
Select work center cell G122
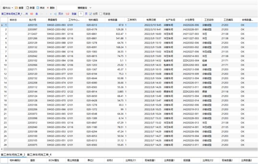(x=70, y=92)
